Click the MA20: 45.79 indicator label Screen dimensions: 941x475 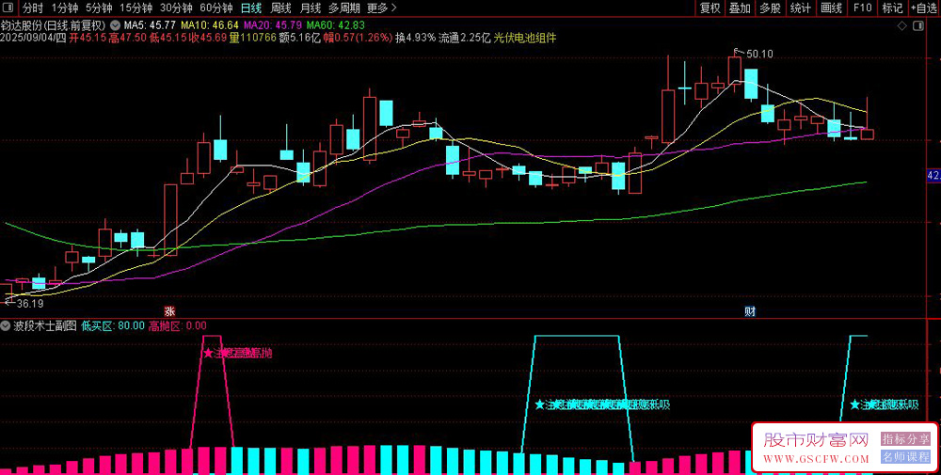273,25
